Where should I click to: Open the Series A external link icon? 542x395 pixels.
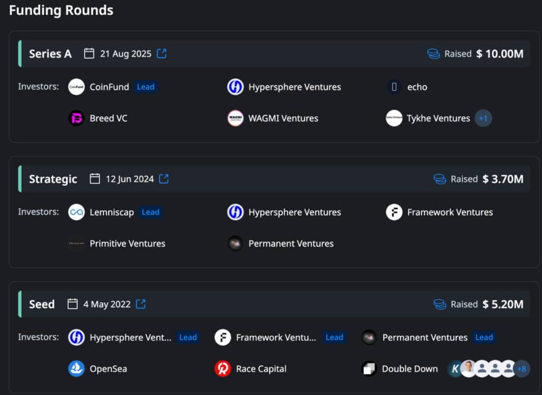[161, 53]
